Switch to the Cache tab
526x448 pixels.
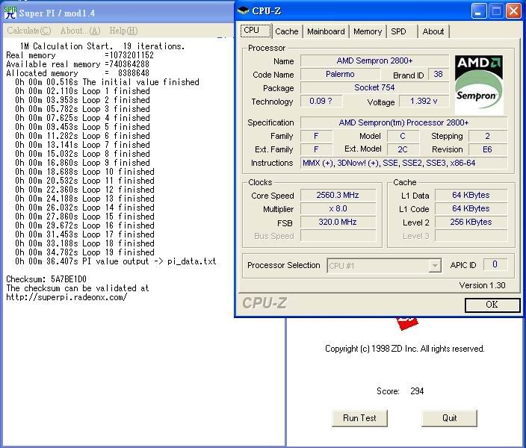(x=287, y=31)
